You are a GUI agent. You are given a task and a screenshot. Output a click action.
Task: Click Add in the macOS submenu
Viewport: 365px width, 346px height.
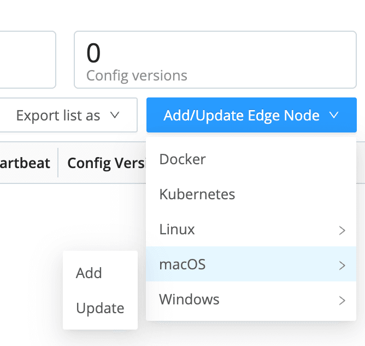point(89,273)
